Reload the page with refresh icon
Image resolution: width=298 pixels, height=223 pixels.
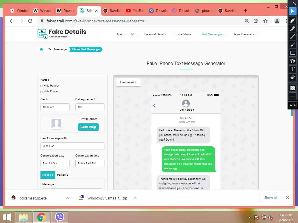click(x=30, y=21)
